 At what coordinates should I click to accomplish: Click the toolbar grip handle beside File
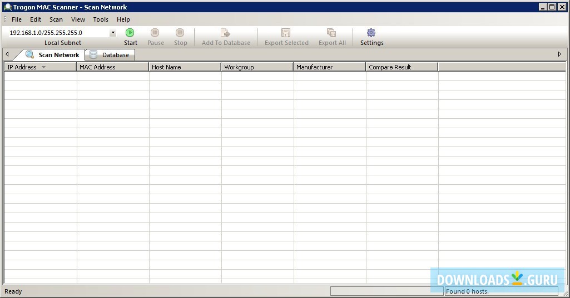[5, 19]
